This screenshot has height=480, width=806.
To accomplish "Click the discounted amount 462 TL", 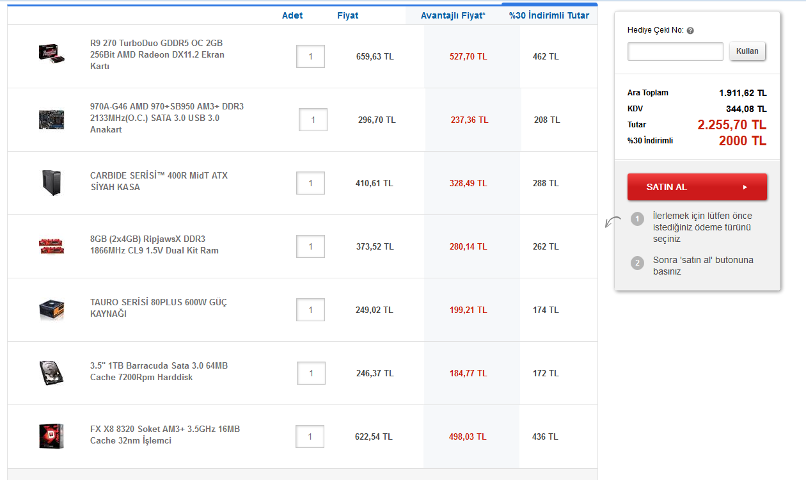I will tap(546, 56).
